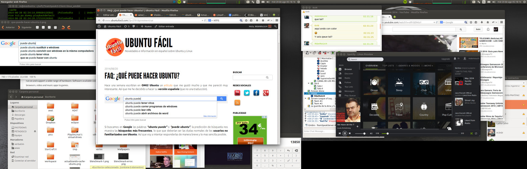Toggle repeat in Spotify player
This screenshot has width=527, height=169.
pyautogui.click(x=476, y=134)
